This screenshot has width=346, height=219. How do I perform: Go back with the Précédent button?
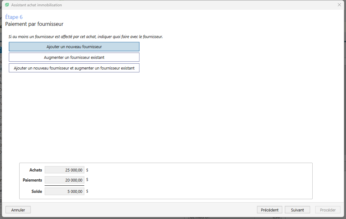(x=269, y=210)
